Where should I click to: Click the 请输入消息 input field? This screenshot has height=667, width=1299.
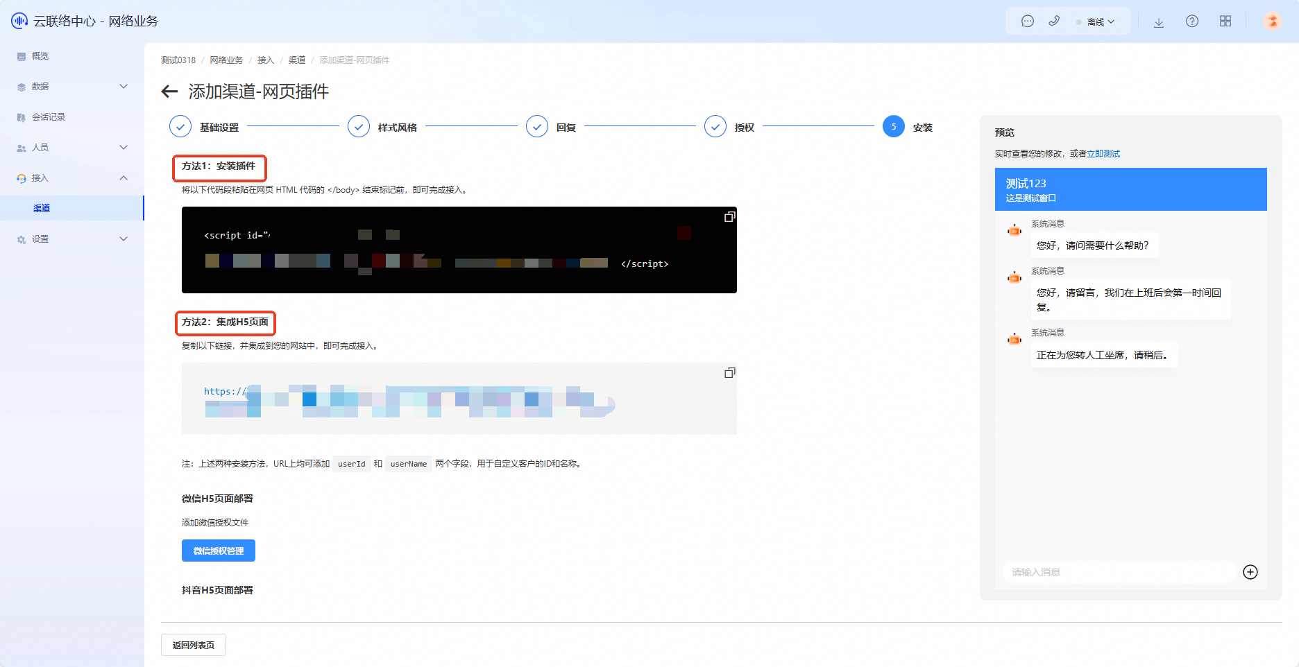click(1119, 572)
